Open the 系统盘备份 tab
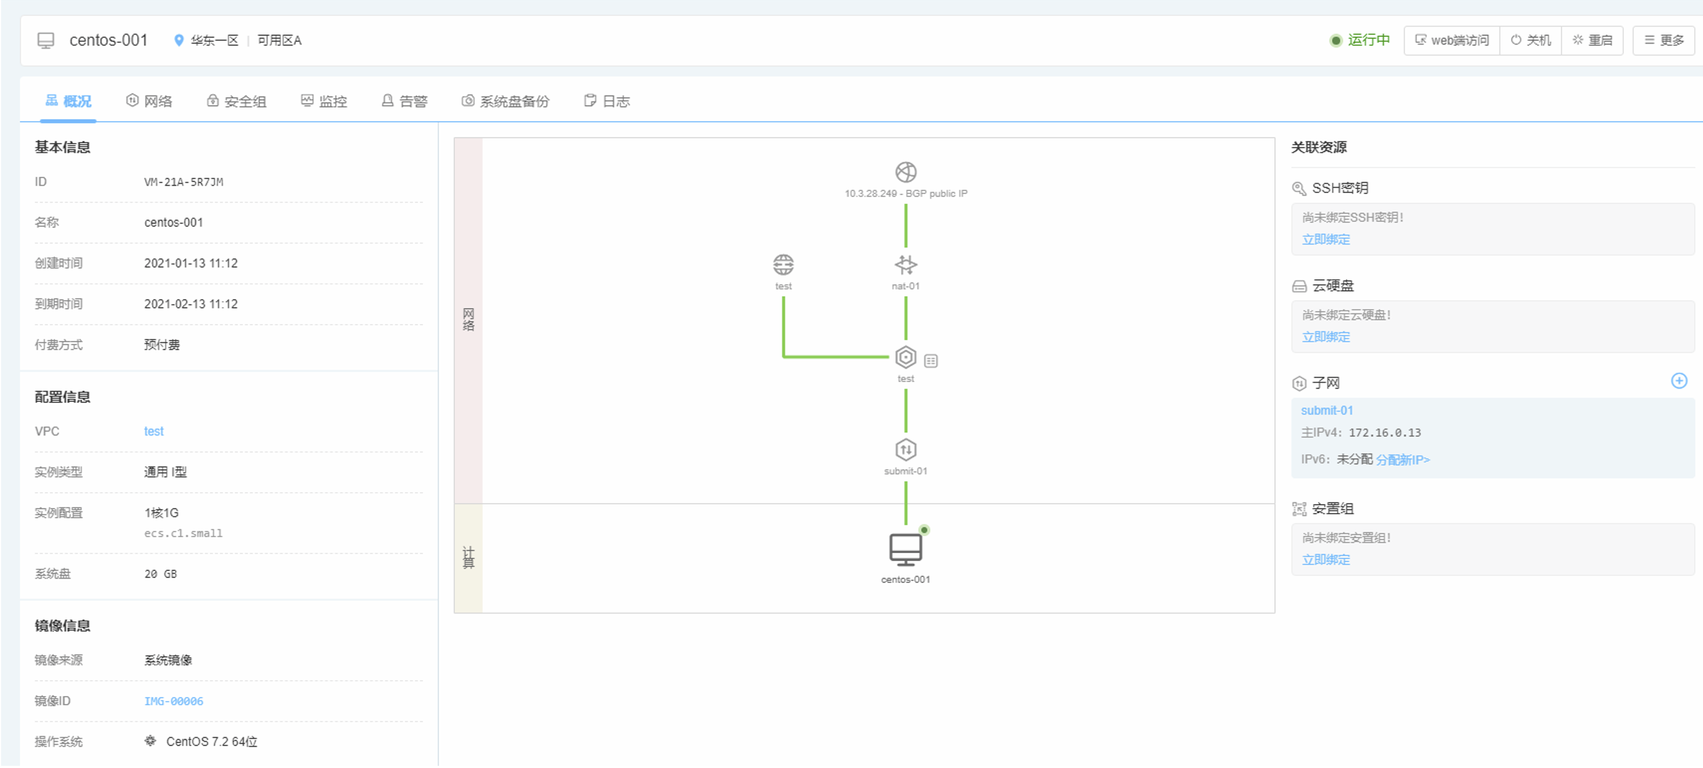This screenshot has width=1703, height=768. pyautogui.click(x=506, y=101)
